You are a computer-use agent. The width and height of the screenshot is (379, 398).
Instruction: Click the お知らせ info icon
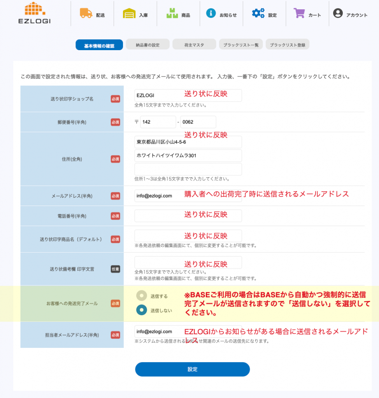[211, 13]
